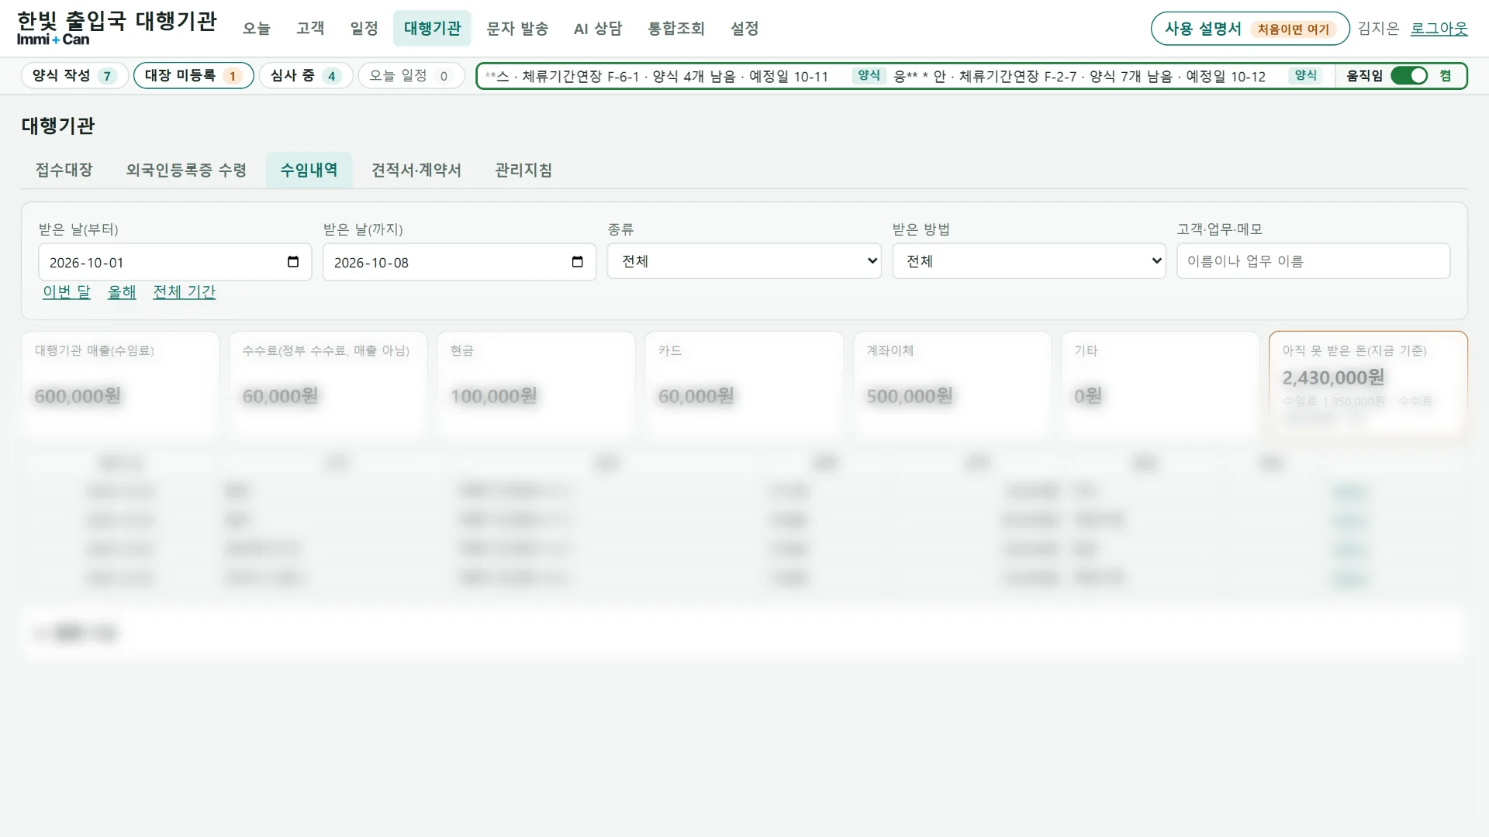
Task: Click the 2026-10-08 end date field
Action: (459, 262)
